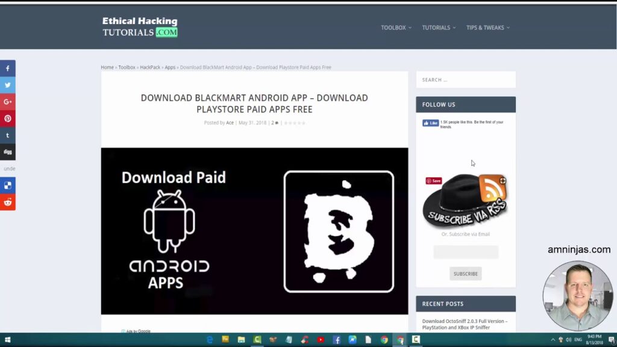Pin the article using Pinterest sidebar icon
Viewport: 617px width, 347px height.
(x=7, y=119)
